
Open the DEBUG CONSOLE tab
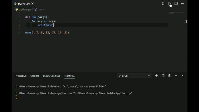[x=52, y=76]
